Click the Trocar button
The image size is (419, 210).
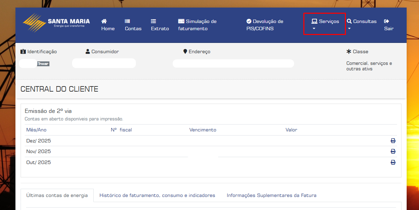click(x=43, y=64)
